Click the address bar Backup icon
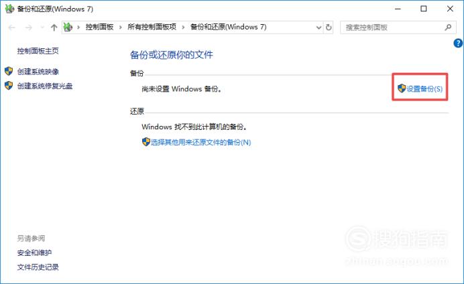 pyautogui.click(x=68, y=27)
